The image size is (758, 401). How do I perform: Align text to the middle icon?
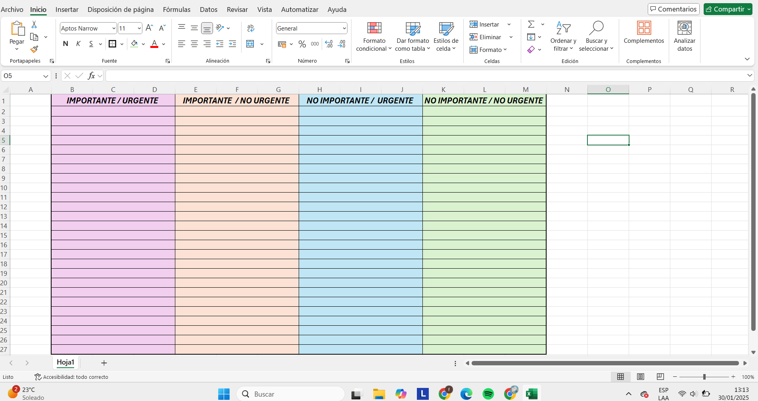pyautogui.click(x=194, y=28)
